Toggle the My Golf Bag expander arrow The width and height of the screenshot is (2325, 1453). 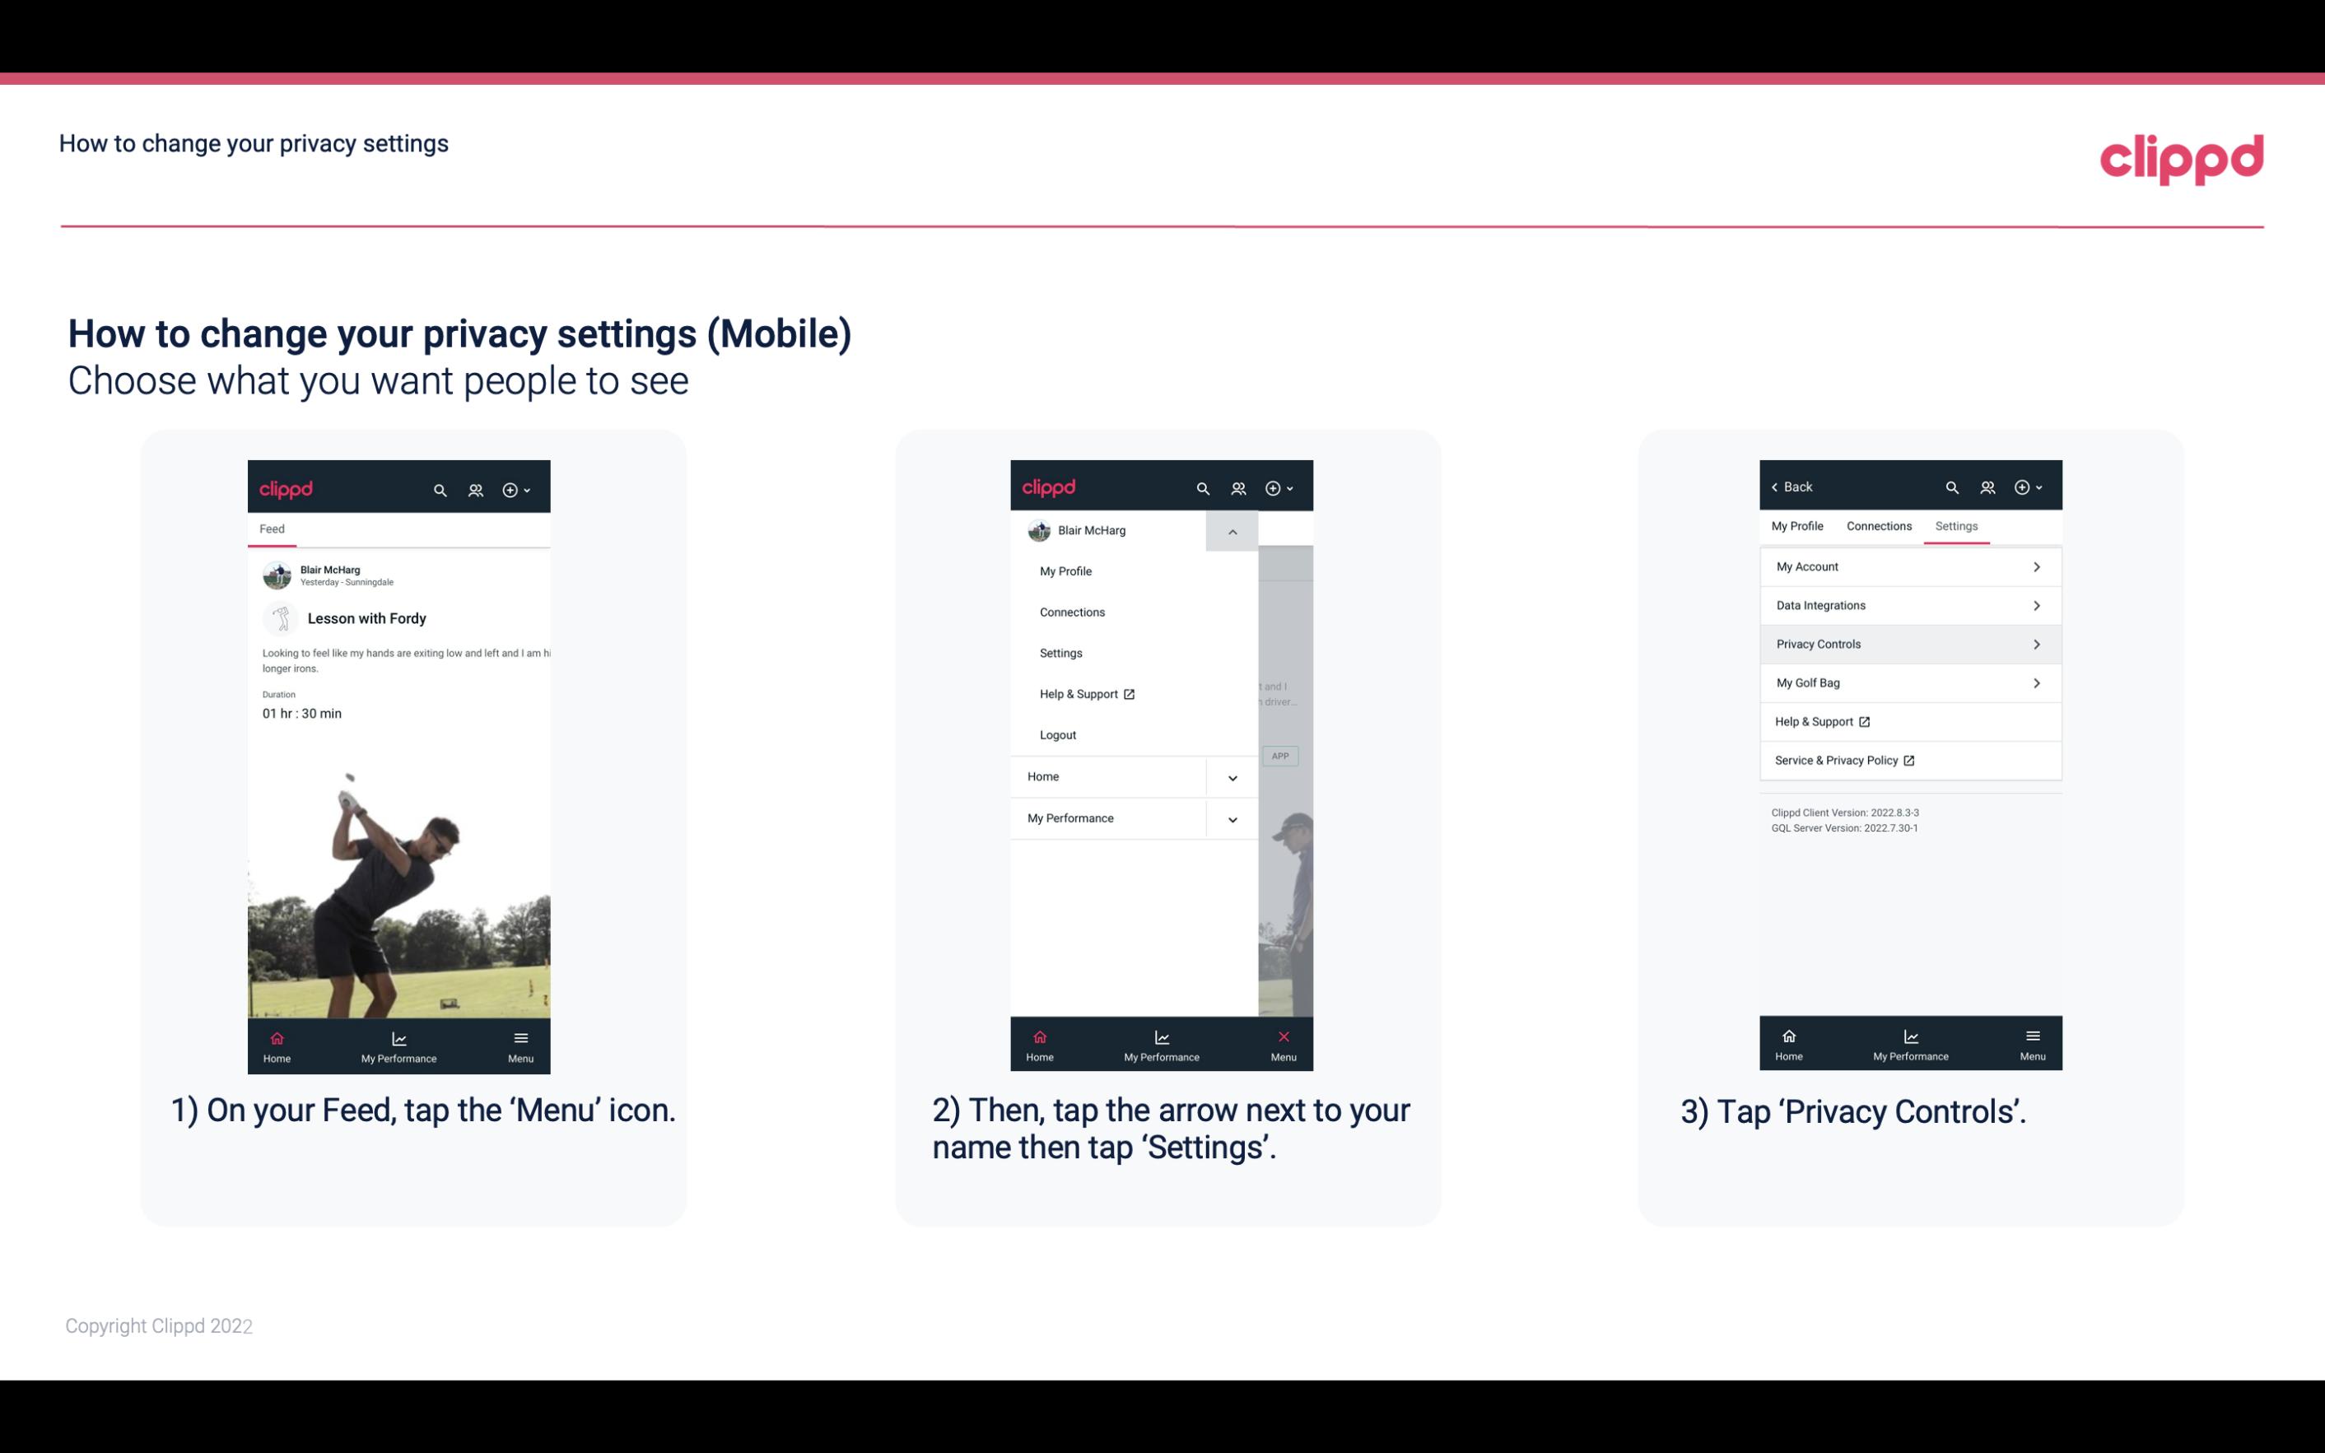coord(2037,682)
